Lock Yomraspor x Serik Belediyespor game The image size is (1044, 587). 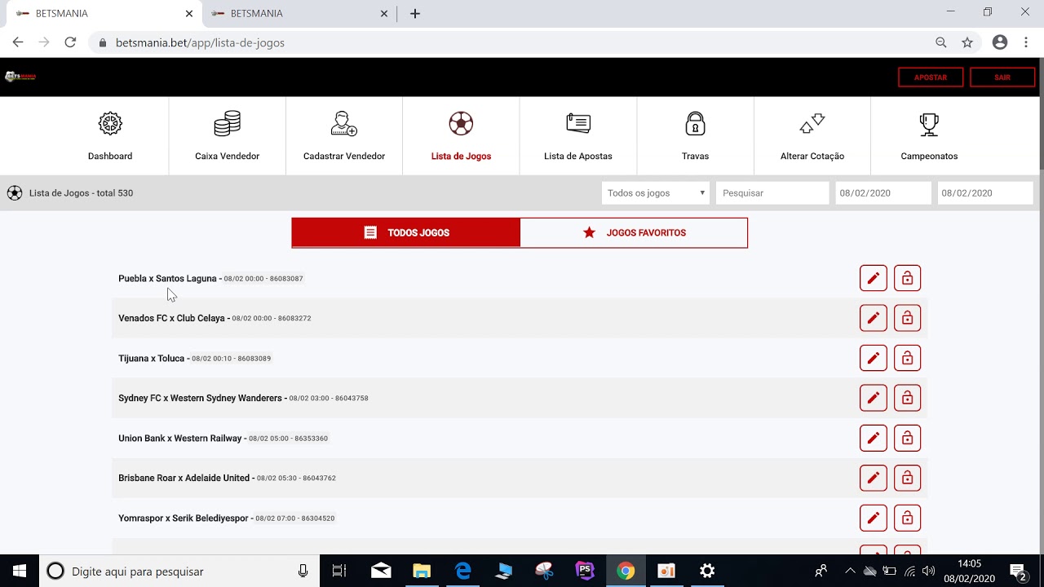point(907,518)
